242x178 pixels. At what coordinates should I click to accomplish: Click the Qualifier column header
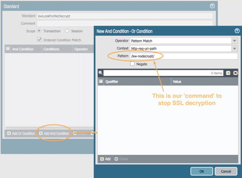(137, 82)
